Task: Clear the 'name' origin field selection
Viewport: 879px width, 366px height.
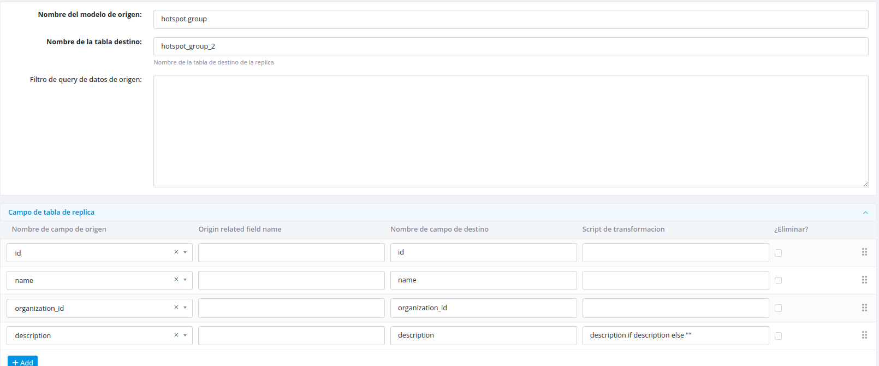Action: pos(176,280)
